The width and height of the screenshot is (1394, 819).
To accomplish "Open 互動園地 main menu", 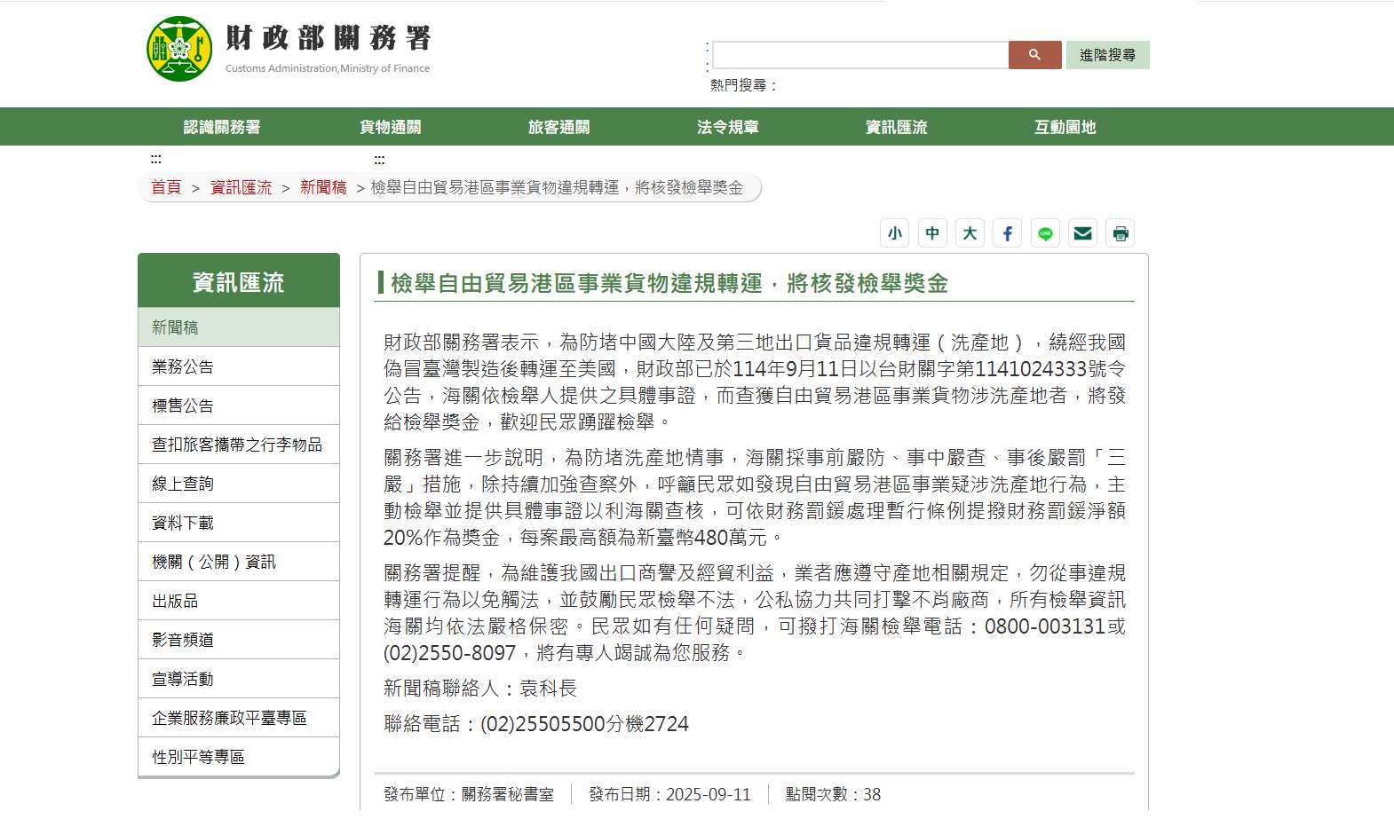I will point(1065,127).
